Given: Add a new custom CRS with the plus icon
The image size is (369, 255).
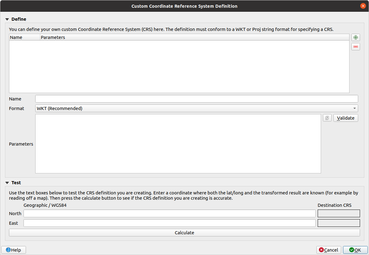Looking at the screenshot, I should pyautogui.click(x=356, y=37).
